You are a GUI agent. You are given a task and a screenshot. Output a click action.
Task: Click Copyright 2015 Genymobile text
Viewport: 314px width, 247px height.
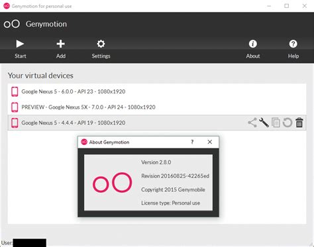pyautogui.click(x=173, y=189)
